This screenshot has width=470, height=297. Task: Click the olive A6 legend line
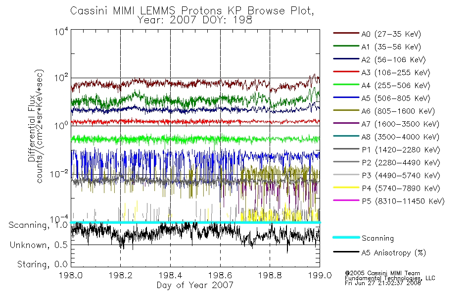pos(346,110)
